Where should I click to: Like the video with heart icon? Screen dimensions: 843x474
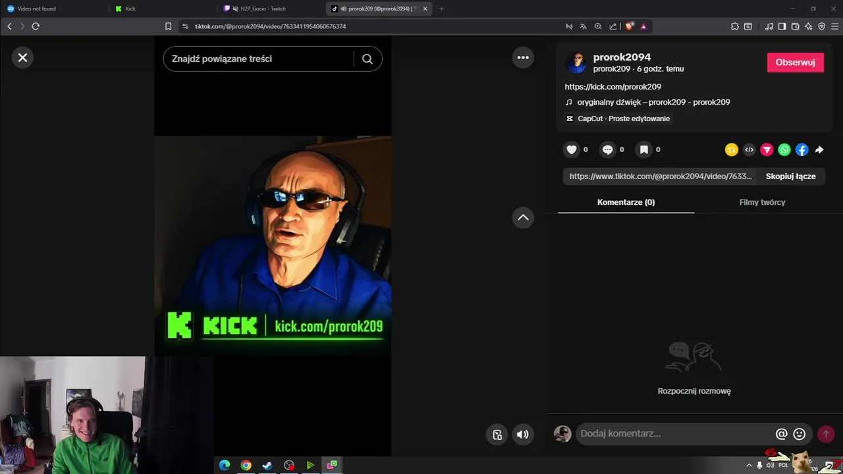pos(572,150)
